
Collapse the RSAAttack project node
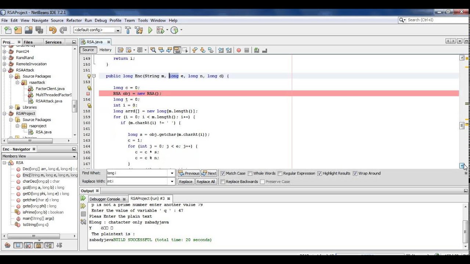tap(5, 70)
